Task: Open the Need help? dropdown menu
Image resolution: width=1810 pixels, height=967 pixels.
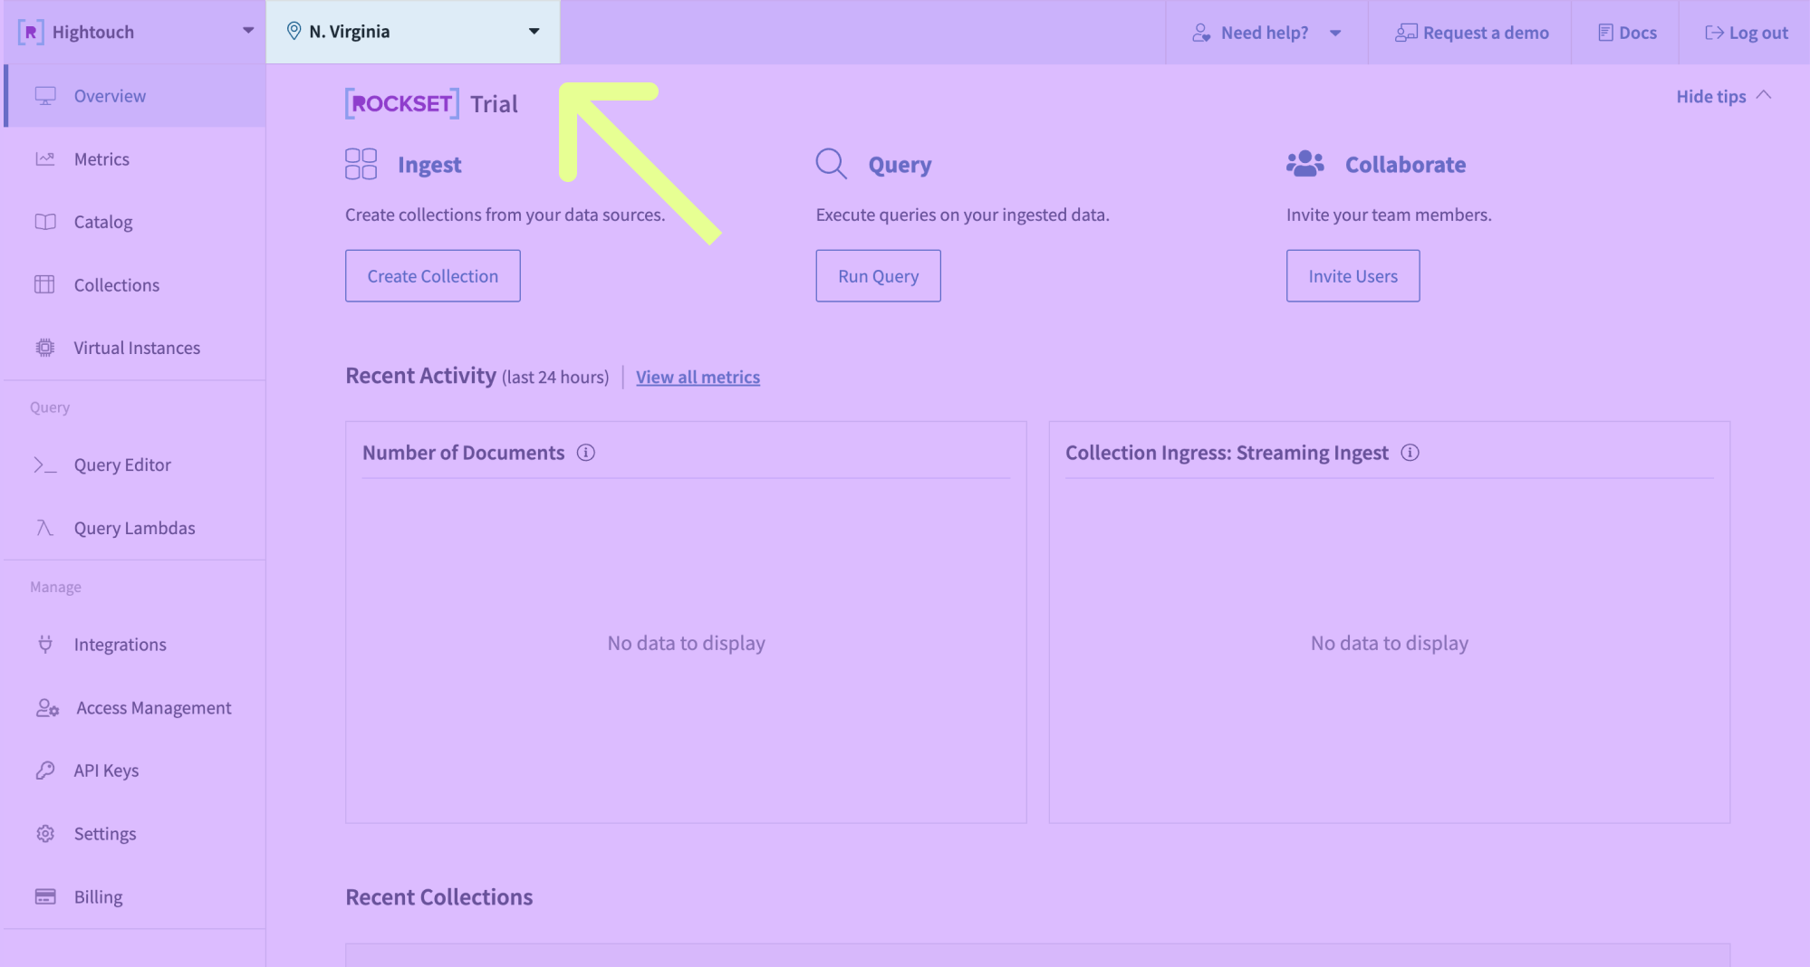Action: pyautogui.click(x=1266, y=33)
